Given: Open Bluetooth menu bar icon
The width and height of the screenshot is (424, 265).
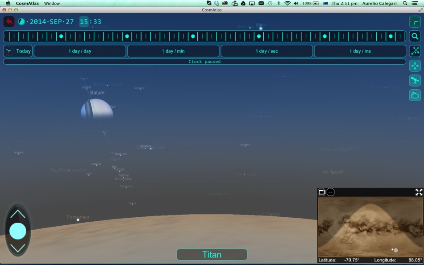Looking at the screenshot, I should coord(279,3).
